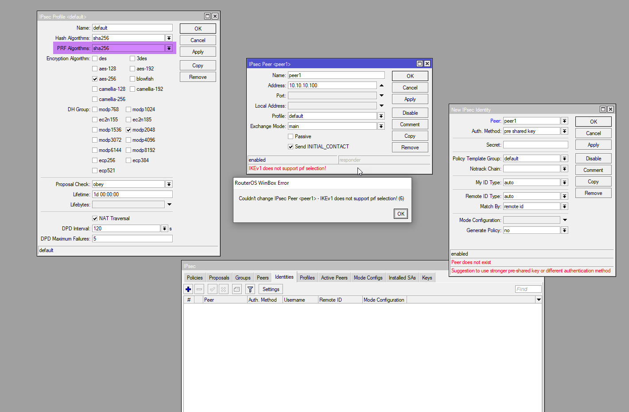This screenshot has width=629, height=412.
Task: Click the disable X icon in IPsec toolbar
Action: pos(224,289)
